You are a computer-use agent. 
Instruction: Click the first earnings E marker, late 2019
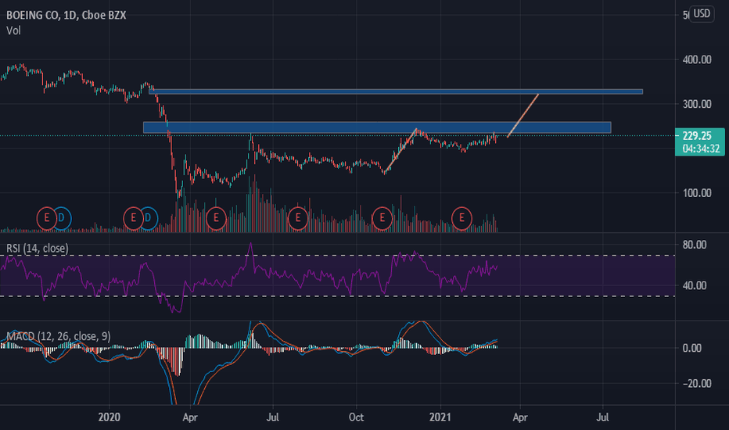46,218
